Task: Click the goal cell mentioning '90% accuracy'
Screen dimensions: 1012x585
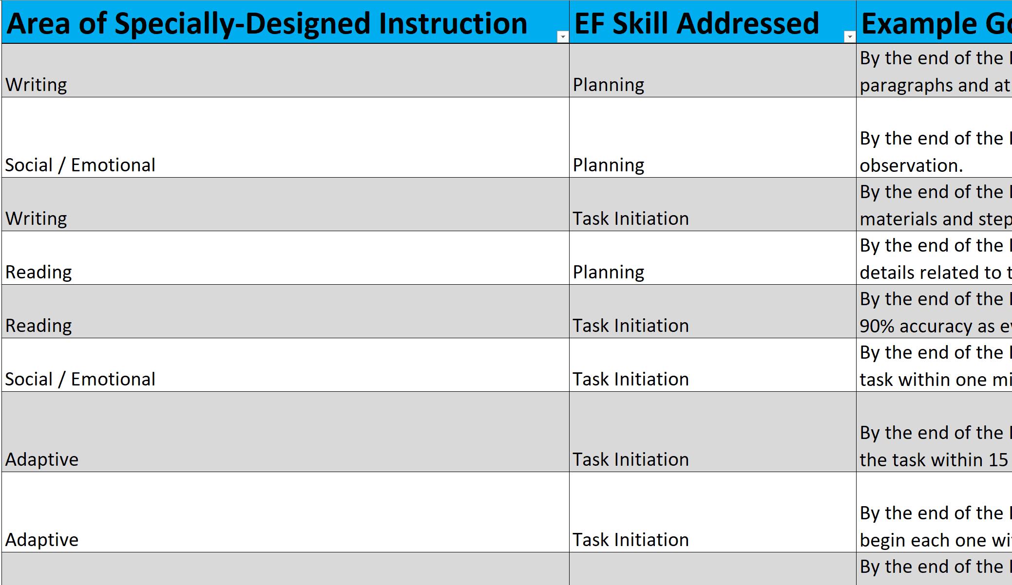Action: coord(933,311)
